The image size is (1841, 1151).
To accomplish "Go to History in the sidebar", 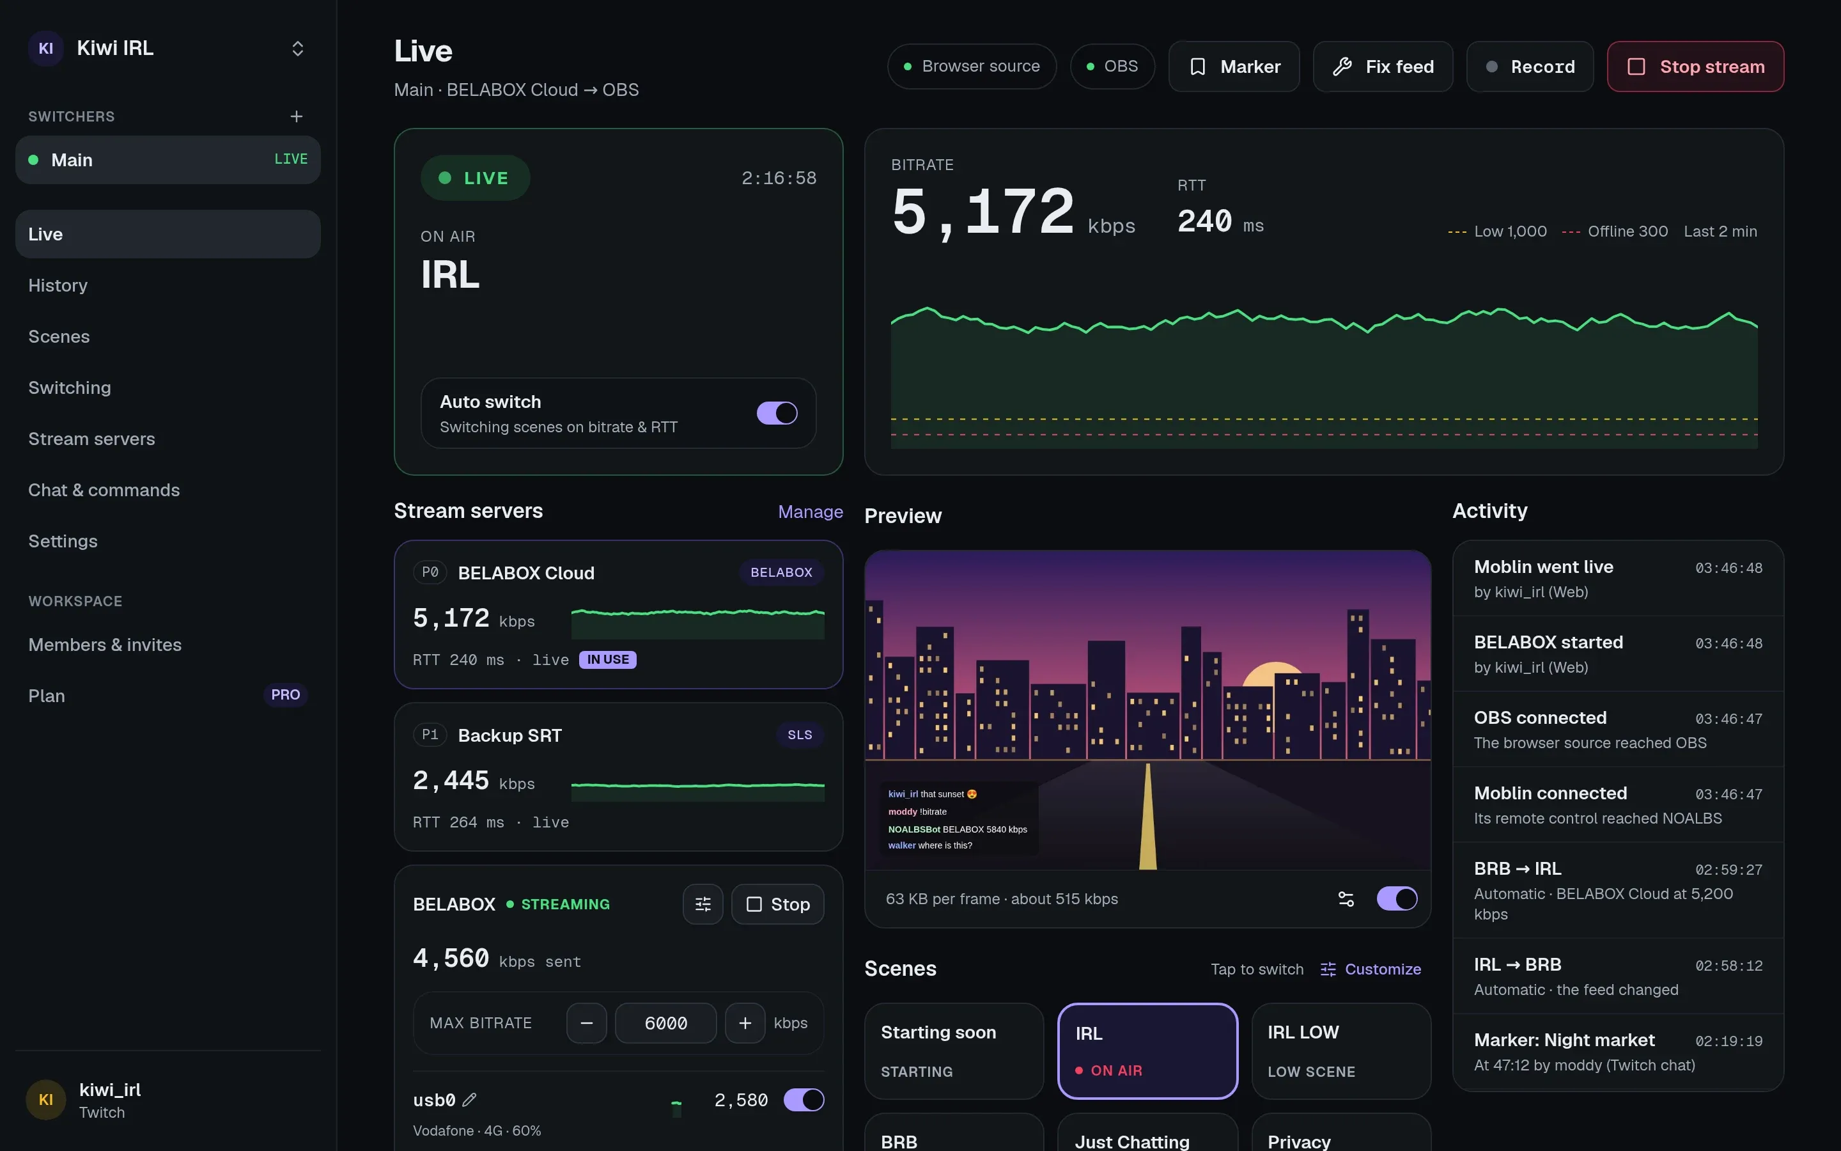I will point(167,285).
